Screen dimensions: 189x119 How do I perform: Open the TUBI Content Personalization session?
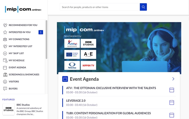(x=108, y=113)
